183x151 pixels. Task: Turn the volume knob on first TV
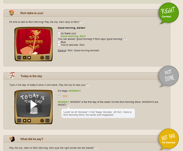(42, 57)
